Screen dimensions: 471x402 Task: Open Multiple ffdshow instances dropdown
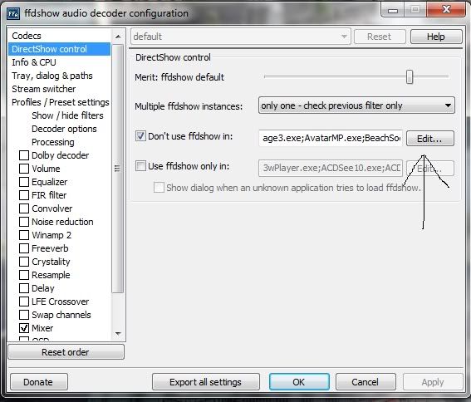356,105
